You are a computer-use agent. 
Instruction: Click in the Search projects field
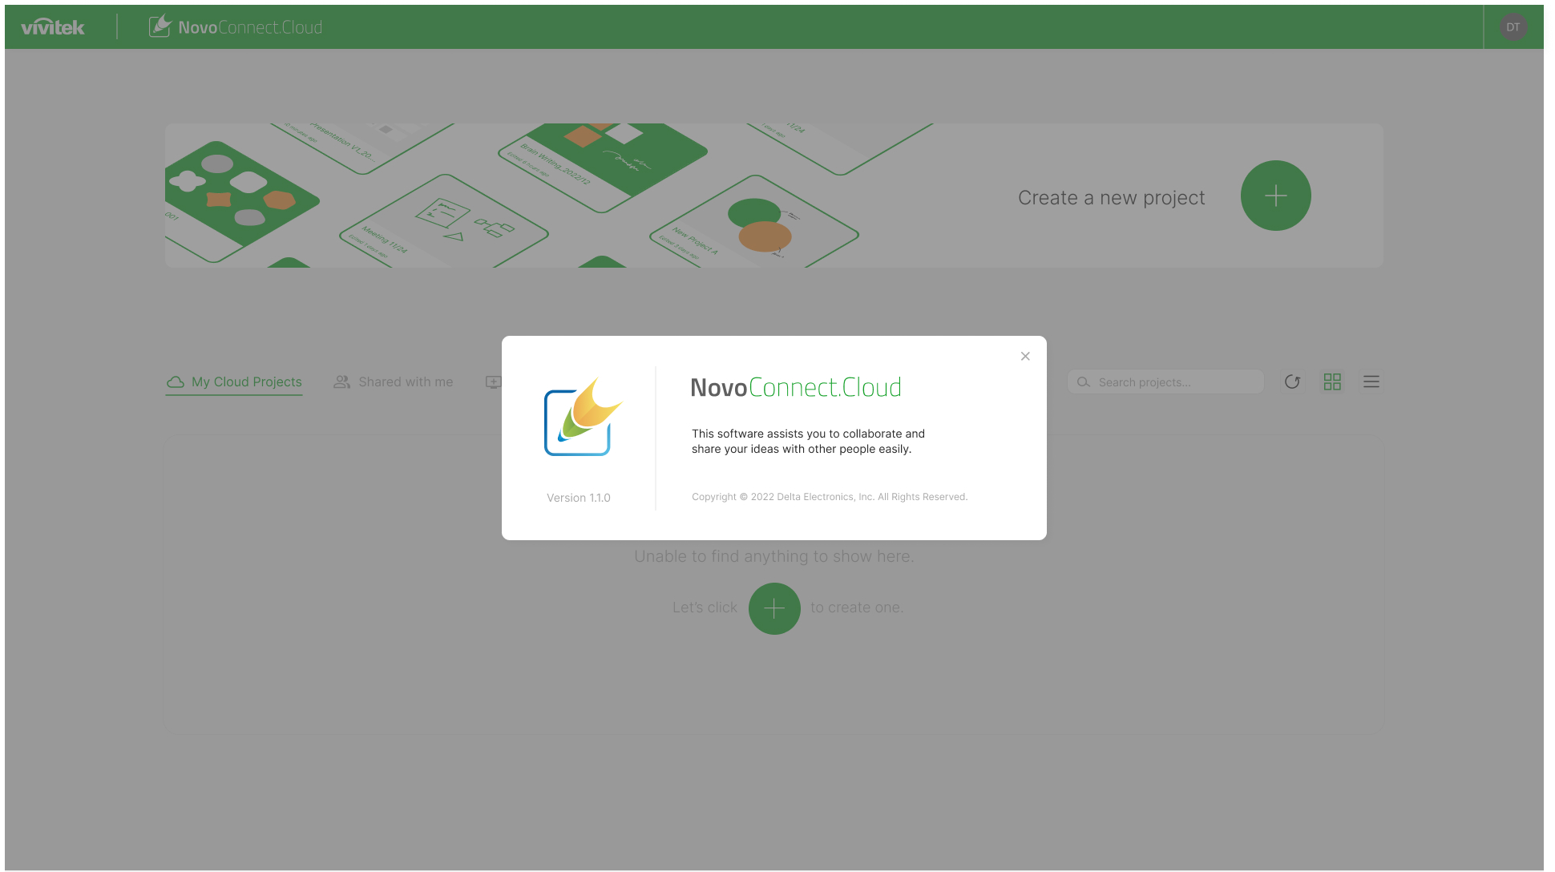pyautogui.click(x=1174, y=382)
